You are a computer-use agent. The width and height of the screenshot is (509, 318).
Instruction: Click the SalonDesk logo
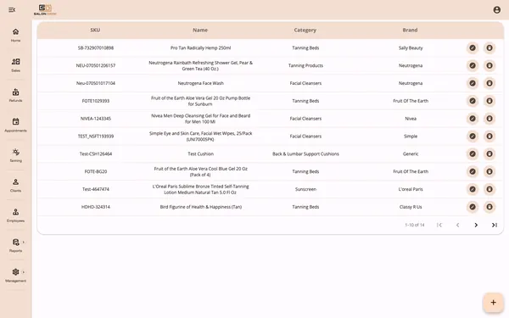pyautogui.click(x=45, y=9)
